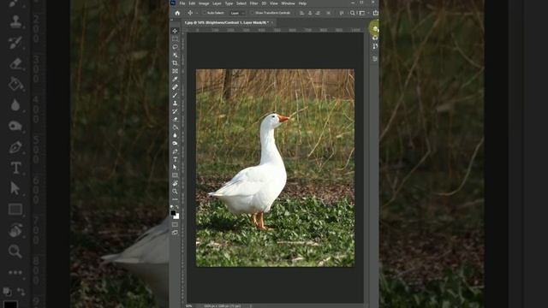Click the goose photo on the canvas
This screenshot has width=548, height=308.
coord(275,168)
